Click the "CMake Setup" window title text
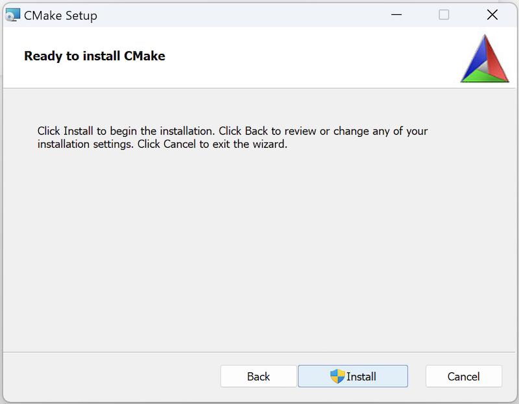 coord(60,16)
